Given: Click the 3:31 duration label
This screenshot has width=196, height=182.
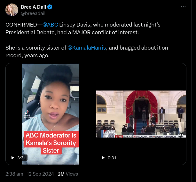Looking at the screenshot, I should coord(21,158).
